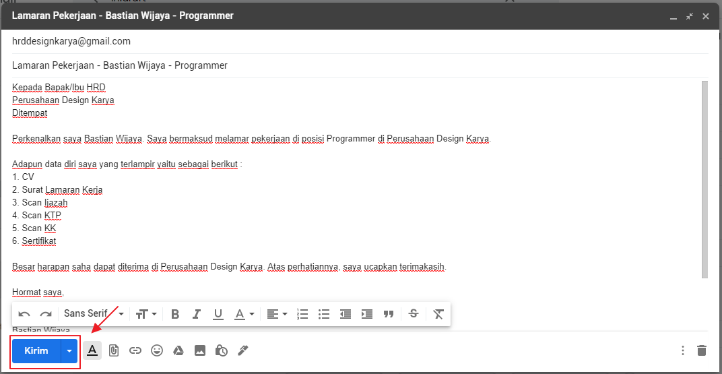Screen dimensions: 722x374
Task: Toggle confidential mode lock-clock icon
Action: tap(222, 350)
